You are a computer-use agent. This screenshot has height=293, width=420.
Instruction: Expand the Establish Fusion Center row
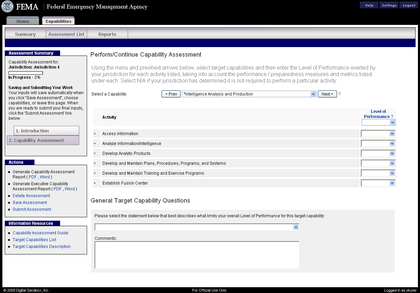click(x=95, y=183)
